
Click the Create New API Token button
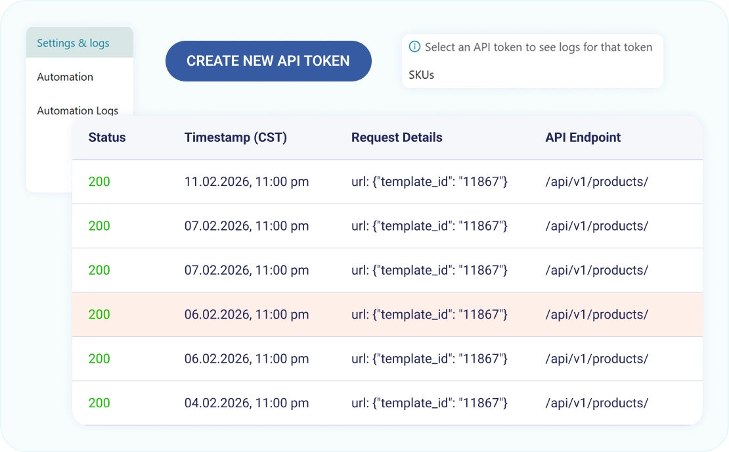click(x=268, y=61)
